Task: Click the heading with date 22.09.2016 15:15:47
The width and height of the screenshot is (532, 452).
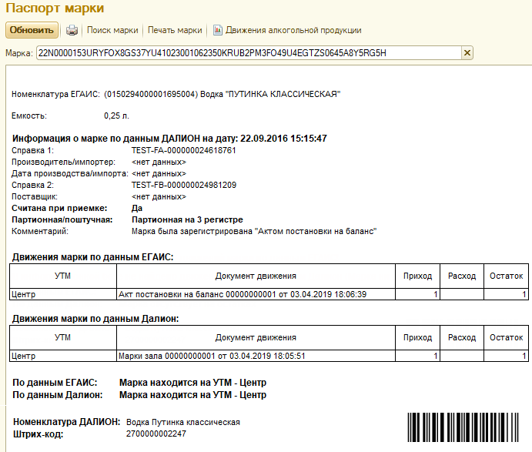Action: pyautogui.click(x=169, y=139)
